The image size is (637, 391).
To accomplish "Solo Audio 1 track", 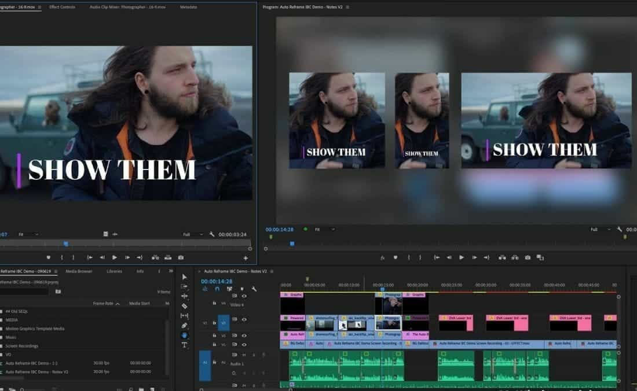I will coord(254,355).
